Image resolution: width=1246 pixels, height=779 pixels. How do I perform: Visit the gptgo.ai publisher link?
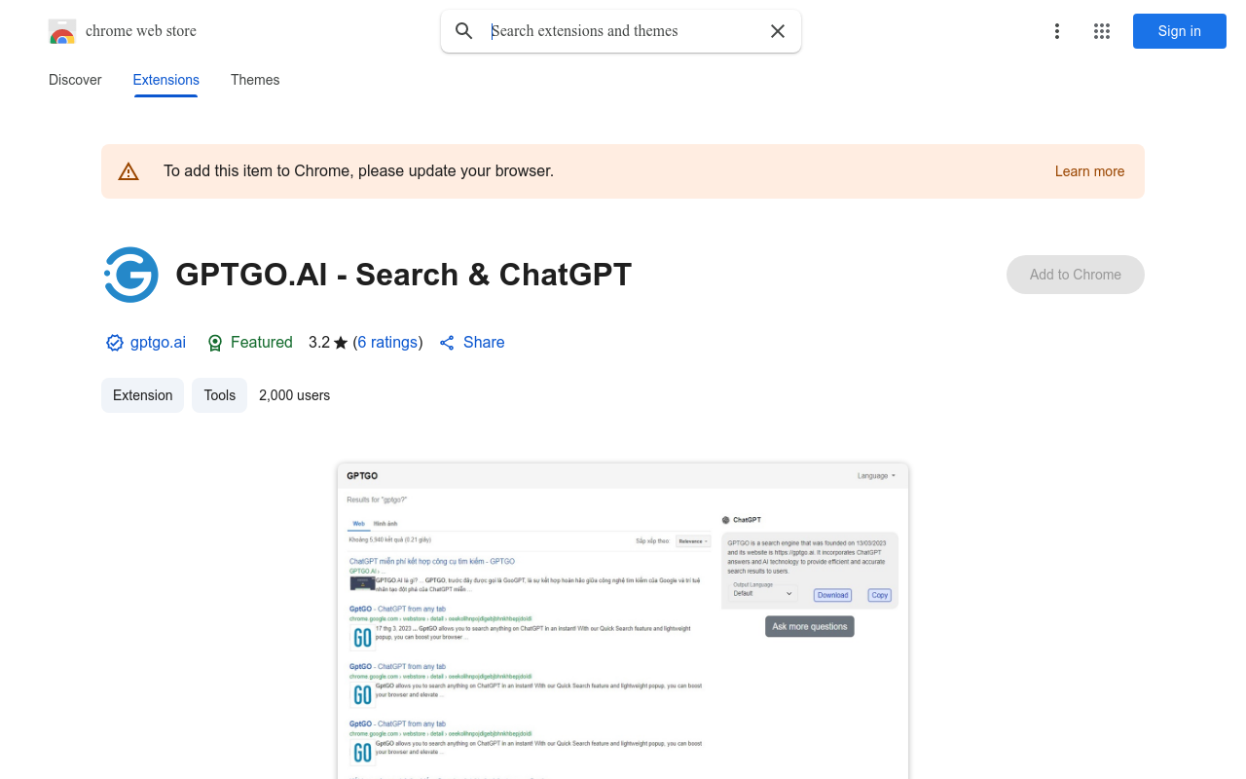[x=158, y=343]
